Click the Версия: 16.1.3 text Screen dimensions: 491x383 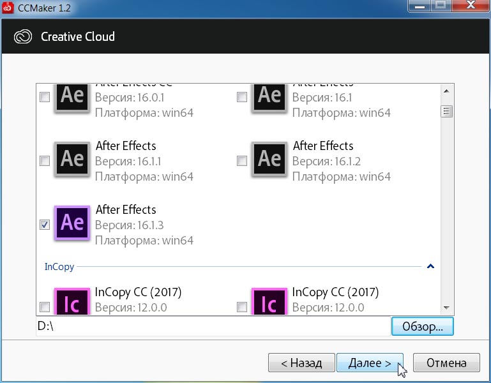pyautogui.click(x=130, y=225)
